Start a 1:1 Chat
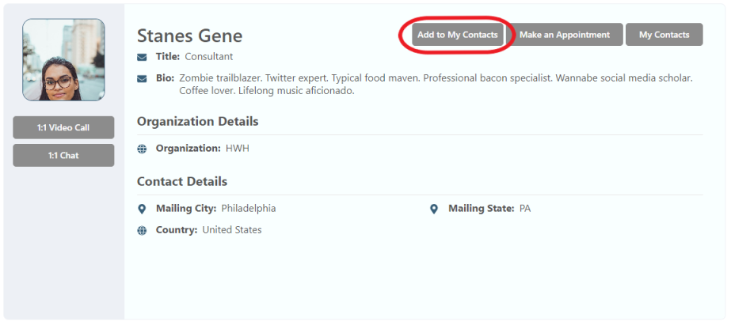Screen dimensions: 731x325 pyautogui.click(x=63, y=156)
